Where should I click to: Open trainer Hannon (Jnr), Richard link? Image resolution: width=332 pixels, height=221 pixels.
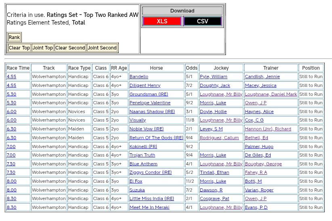[268, 129]
